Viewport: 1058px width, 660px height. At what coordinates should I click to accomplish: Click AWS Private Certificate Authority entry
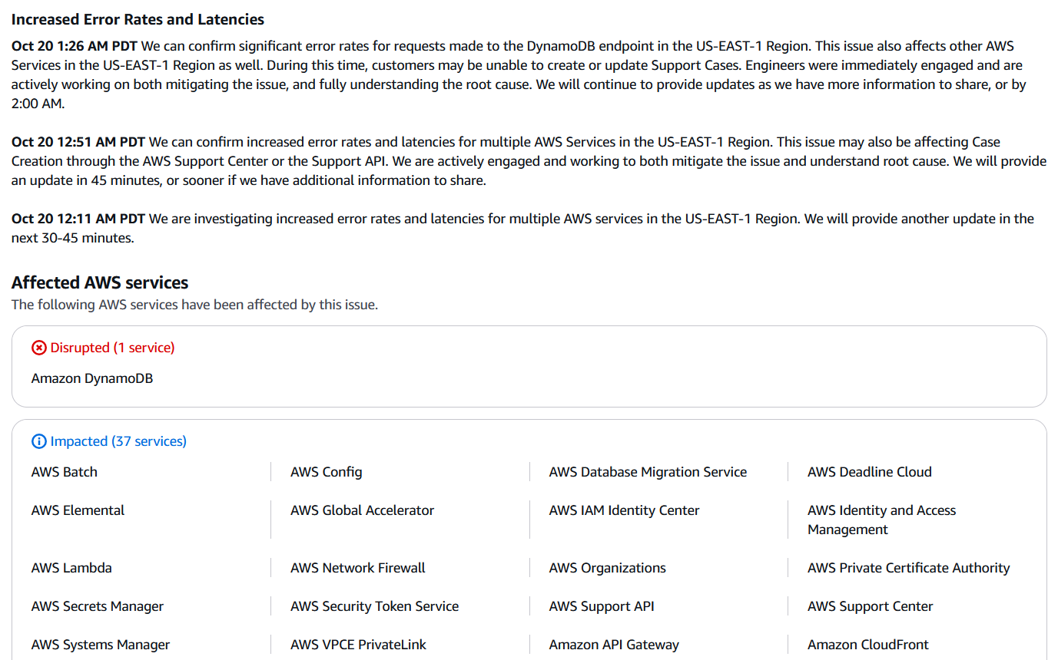[x=908, y=568]
